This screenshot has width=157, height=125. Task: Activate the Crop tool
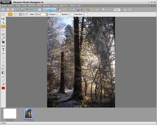[3, 42]
